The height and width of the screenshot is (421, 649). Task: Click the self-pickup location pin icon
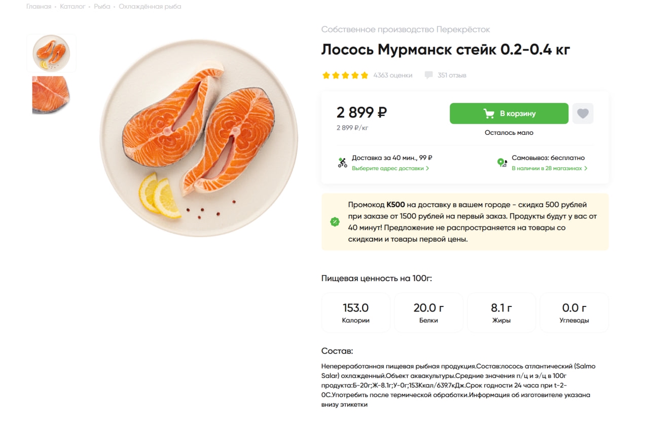pos(502,163)
